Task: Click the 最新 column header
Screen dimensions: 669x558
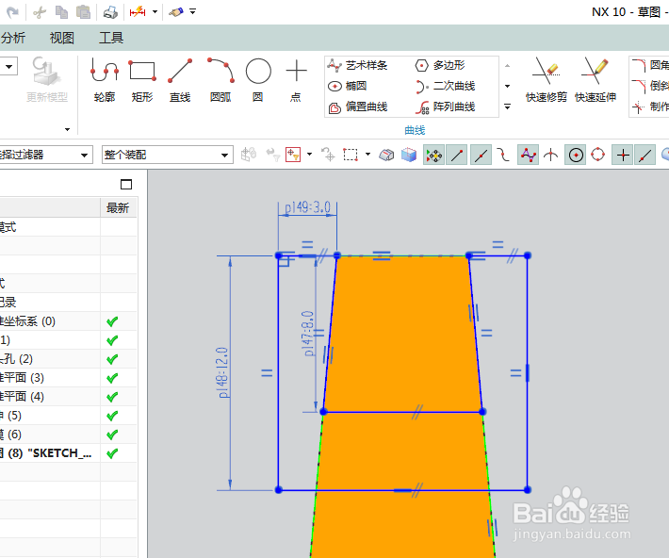Action: (118, 208)
